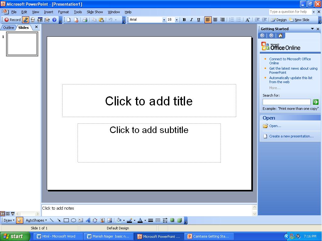Toggle Bold formatting
Image resolution: width=322 pixels, height=241 pixels.
coord(184,19)
